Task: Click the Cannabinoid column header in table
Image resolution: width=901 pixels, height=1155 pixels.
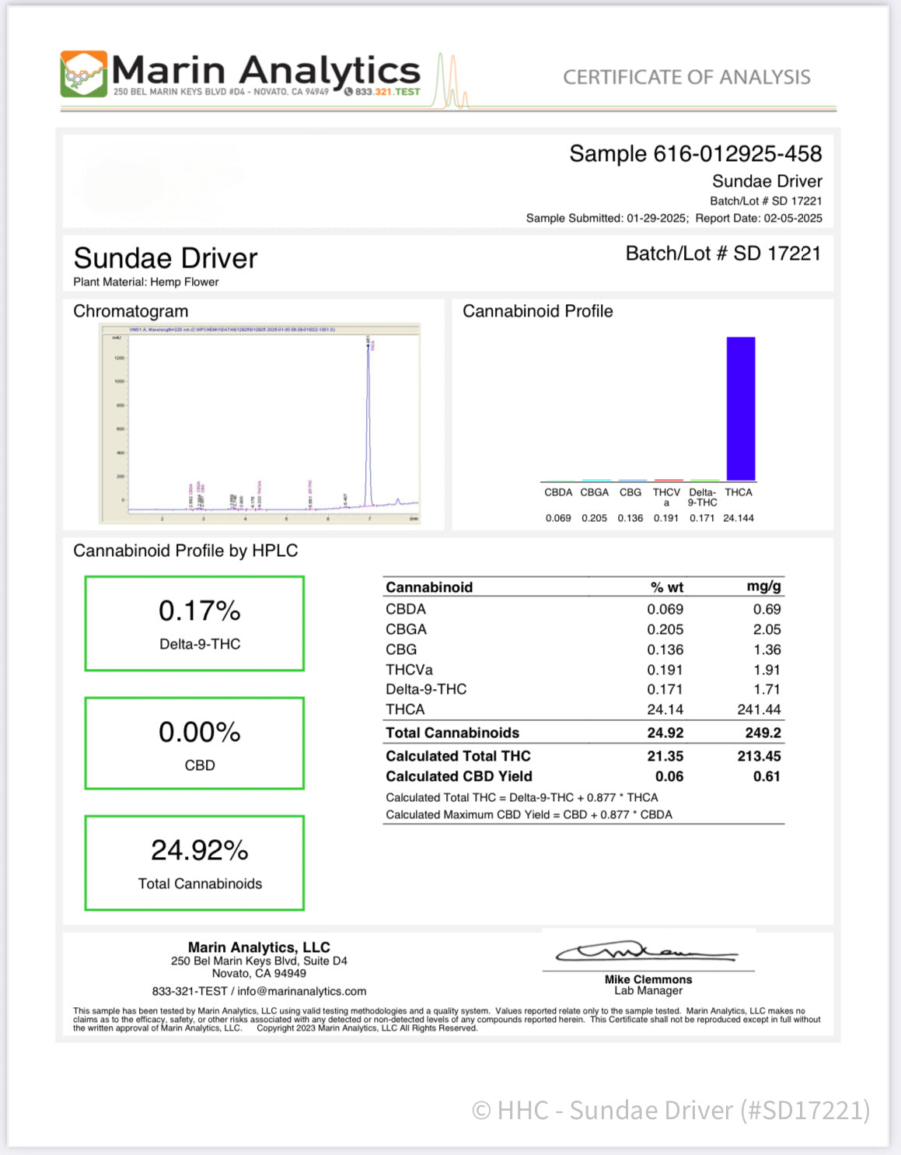Action: tap(429, 587)
